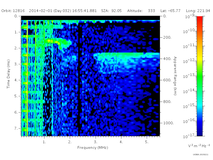The width and height of the screenshot is (213, 160).
Task: Click the 'V2 m-2 Hz-1' units label
Action: tap(199, 146)
